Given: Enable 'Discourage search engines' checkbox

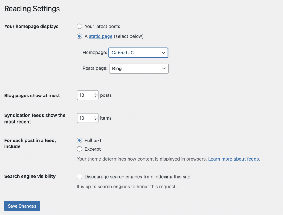Looking at the screenshot, I should pos(80,176).
